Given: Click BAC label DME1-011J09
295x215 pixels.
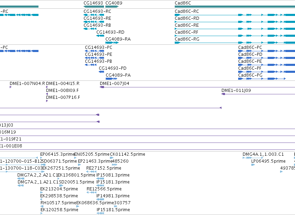Looking at the screenshot, I should coord(236,91).
